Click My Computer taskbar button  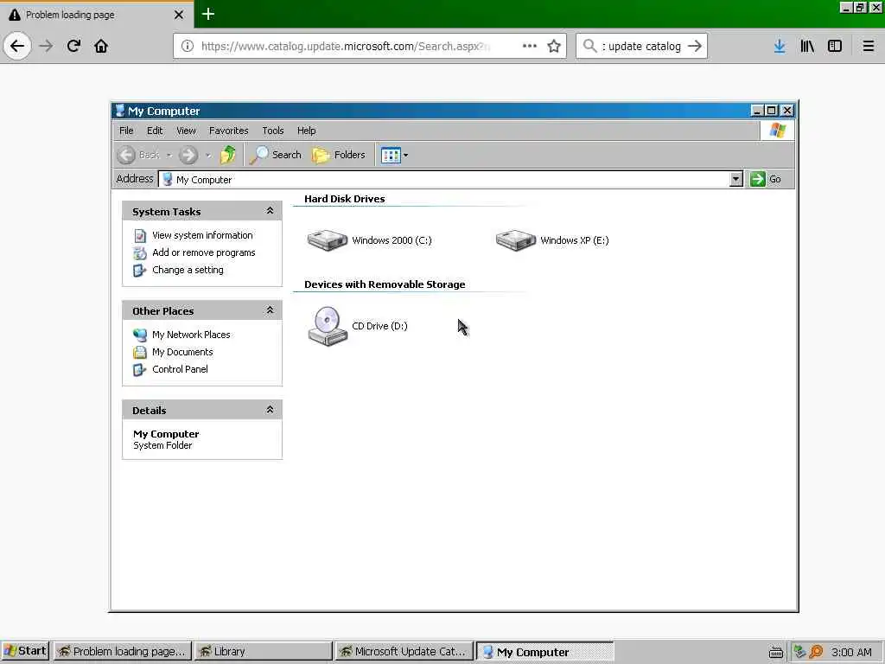[x=544, y=651]
